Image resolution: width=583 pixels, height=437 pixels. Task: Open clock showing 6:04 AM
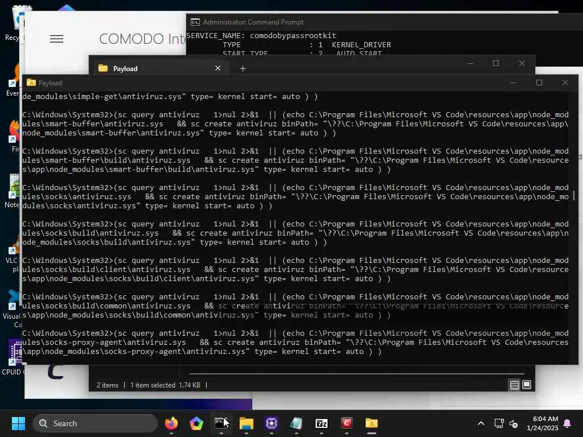pos(543,423)
